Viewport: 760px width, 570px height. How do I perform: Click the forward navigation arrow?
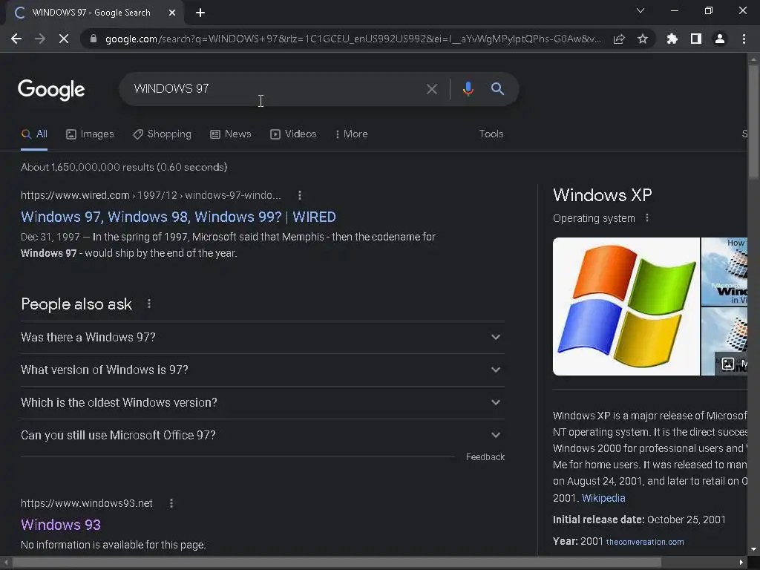(40, 39)
